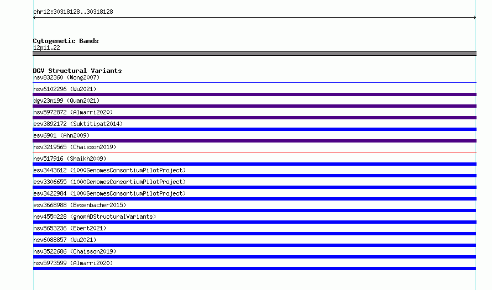492x290 pixels.
Task: Select the 12p11.22 band label
Action: click(46, 48)
